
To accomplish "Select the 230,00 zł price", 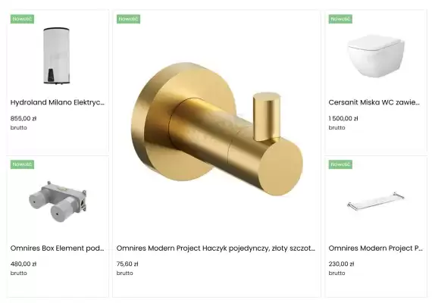I will 341,264.
